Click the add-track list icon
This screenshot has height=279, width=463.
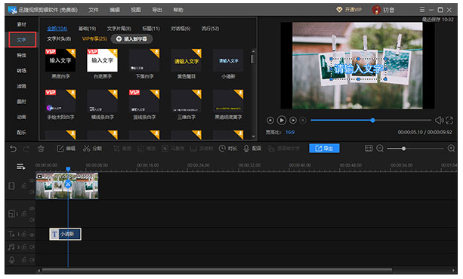[20, 167]
